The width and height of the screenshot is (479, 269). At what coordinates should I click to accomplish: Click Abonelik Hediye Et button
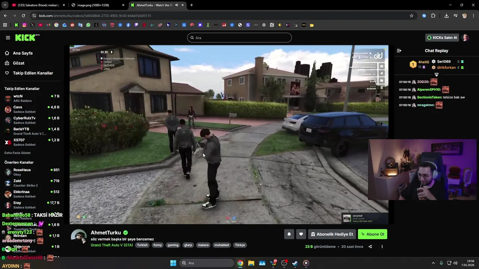tap(332, 234)
